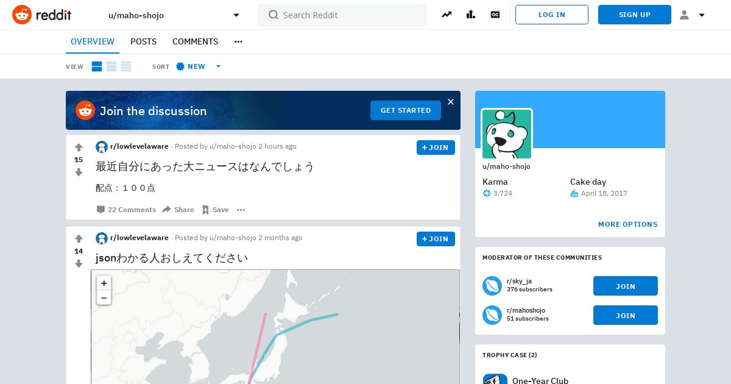Open the All bar chart icon
This screenshot has width=731, height=384.
470,15
